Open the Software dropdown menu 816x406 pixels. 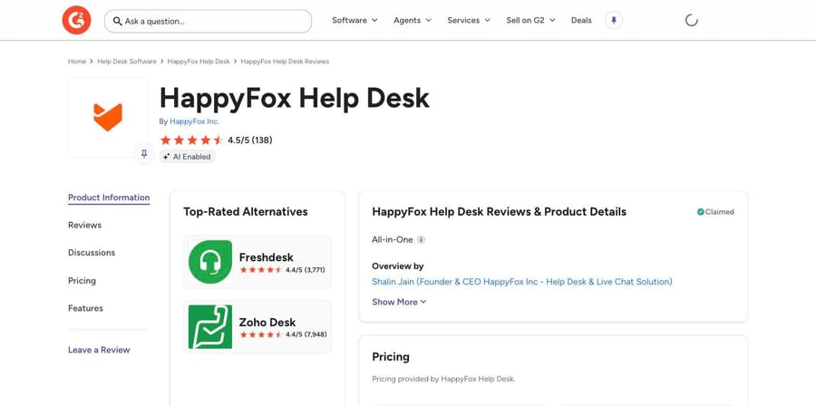pos(355,20)
